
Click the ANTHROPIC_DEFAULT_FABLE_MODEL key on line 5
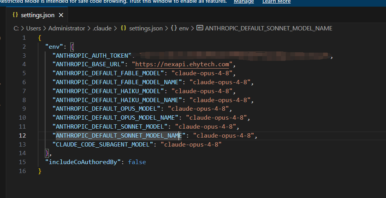coord(108,73)
